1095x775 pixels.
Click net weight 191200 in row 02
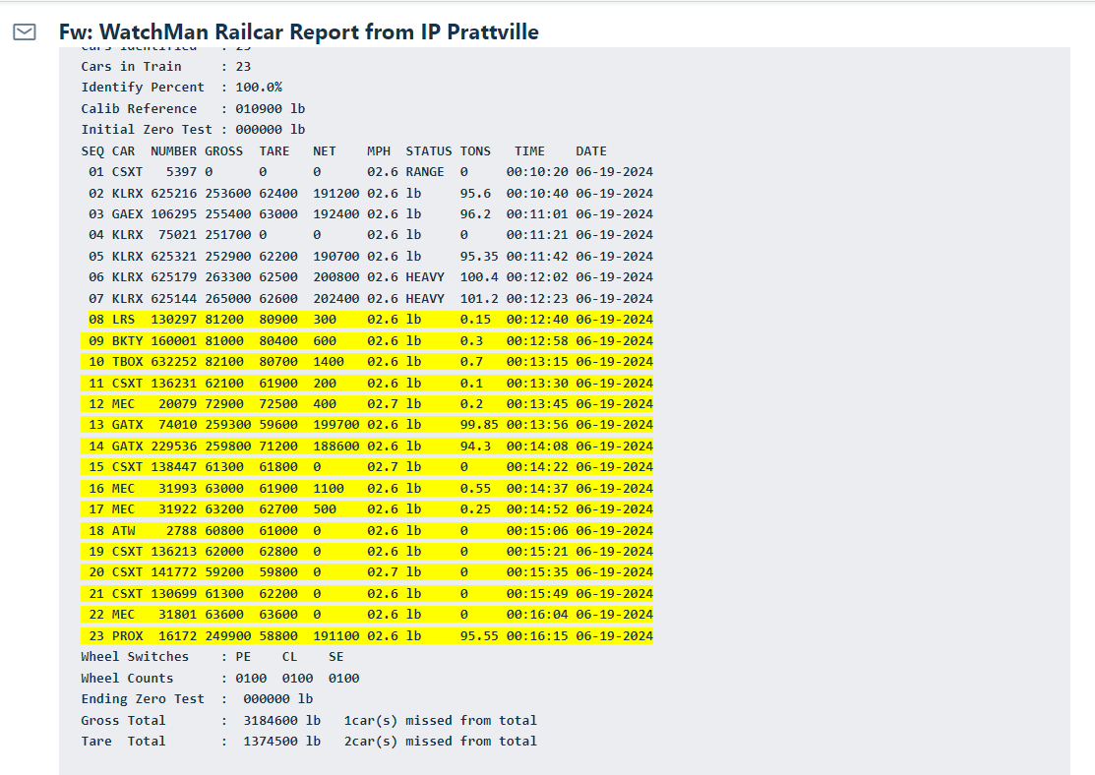(x=335, y=194)
